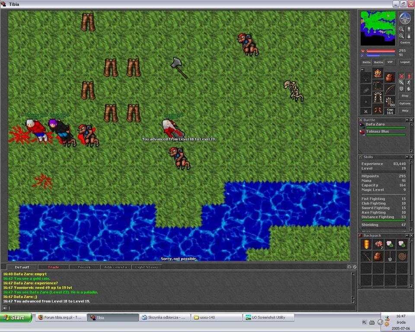Open the equipped backpack slot

[x=389, y=77]
